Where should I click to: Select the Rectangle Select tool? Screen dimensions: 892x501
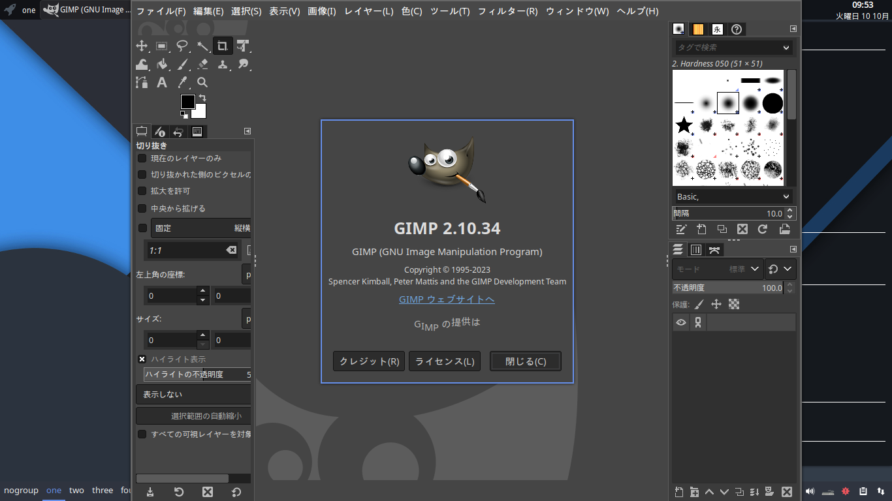click(162, 46)
